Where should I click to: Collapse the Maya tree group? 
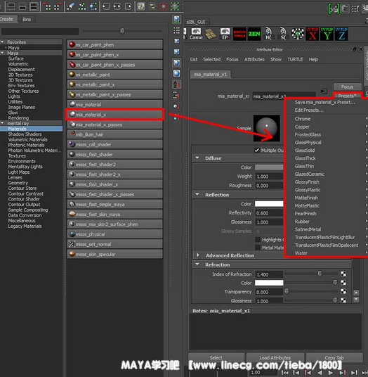2,53
